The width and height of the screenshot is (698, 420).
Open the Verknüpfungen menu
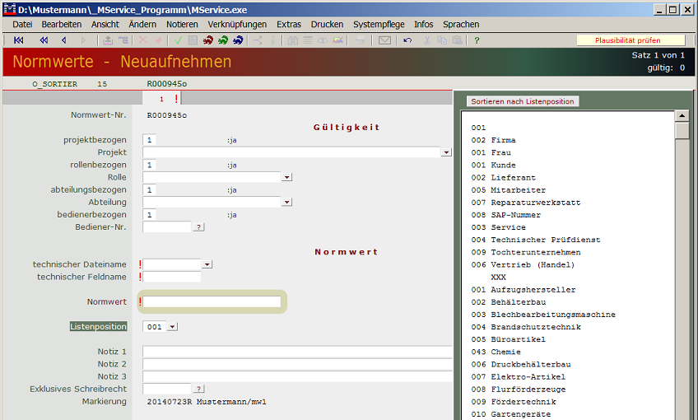[239, 25]
